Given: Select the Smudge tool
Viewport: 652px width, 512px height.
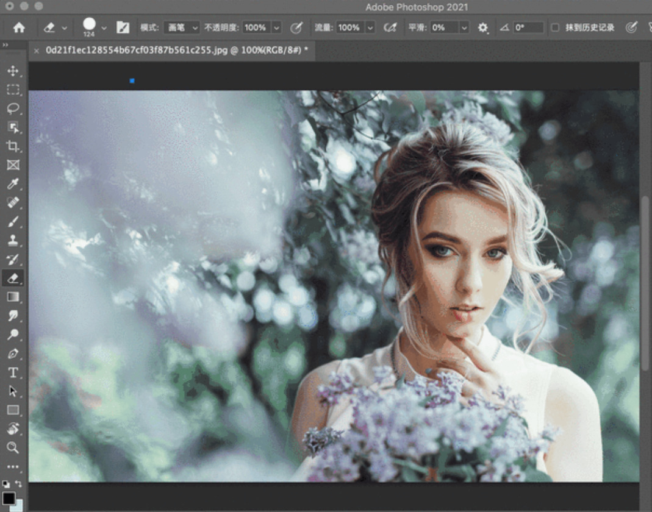Looking at the screenshot, I should click(13, 316).
